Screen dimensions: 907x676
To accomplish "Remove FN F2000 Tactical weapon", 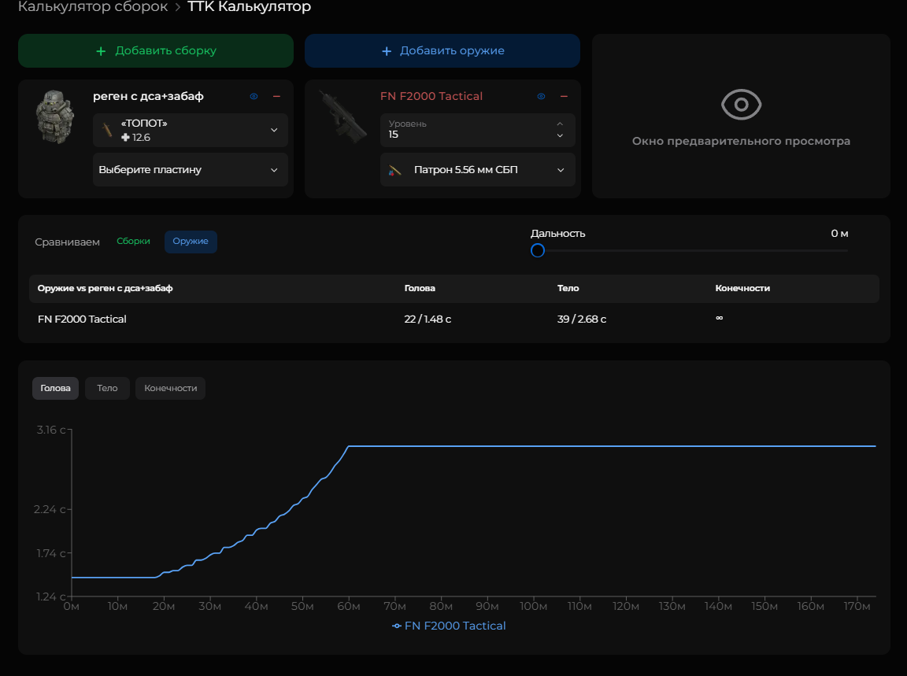I will click(x=564, y=97).
